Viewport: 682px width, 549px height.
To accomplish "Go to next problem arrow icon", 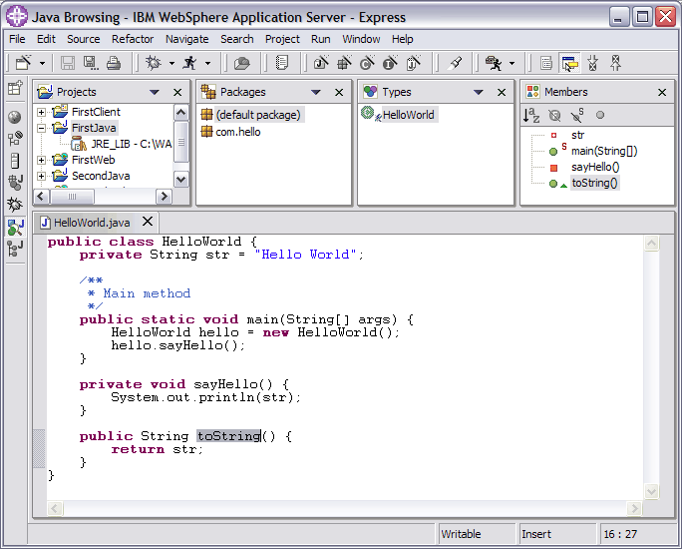I will [592, 63].
